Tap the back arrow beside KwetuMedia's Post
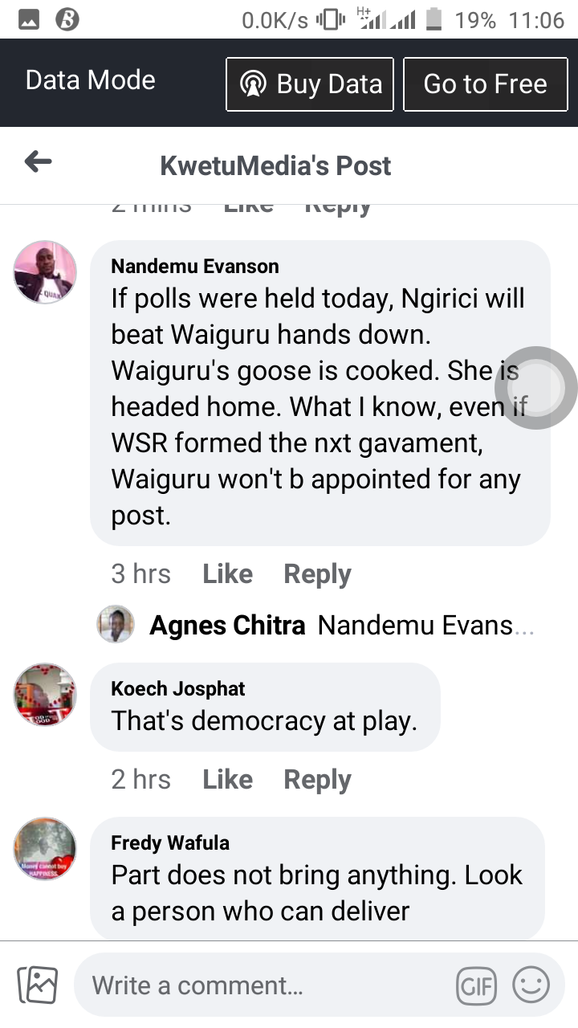Viewport: 578px width, 1028px height. tap(39, 163)
